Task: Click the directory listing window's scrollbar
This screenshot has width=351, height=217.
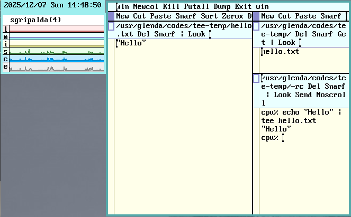Action: tap(256, 60)
